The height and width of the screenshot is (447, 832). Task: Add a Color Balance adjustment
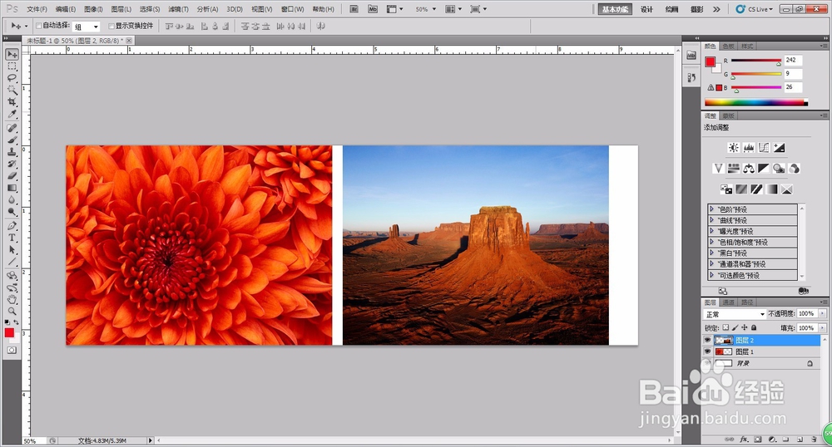[x=749, y=169]
